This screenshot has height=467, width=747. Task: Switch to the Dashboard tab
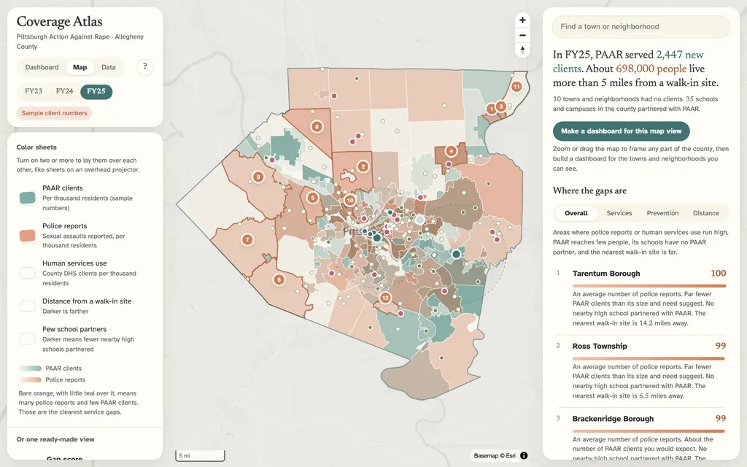[x=42, y=67]
